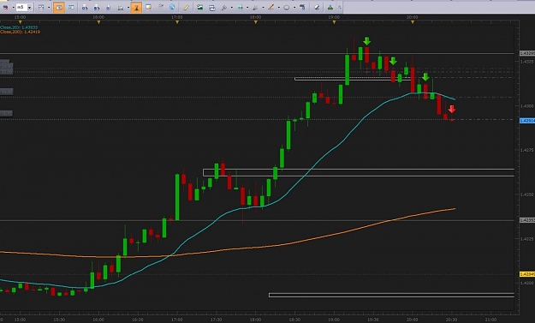This screenshot has height=323, width=535.
Task: Click the 1.4250 price axis label
Action: (x=526, y=194)
